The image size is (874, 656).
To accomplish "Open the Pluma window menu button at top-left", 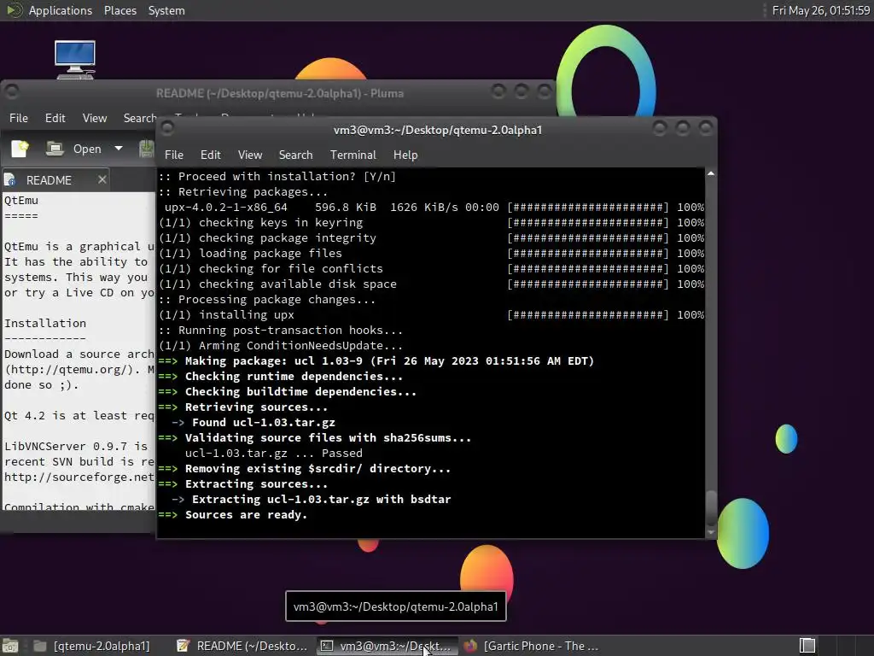I will (12, 91).
